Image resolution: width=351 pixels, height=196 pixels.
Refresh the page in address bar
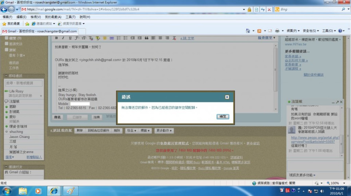[263, 9]
